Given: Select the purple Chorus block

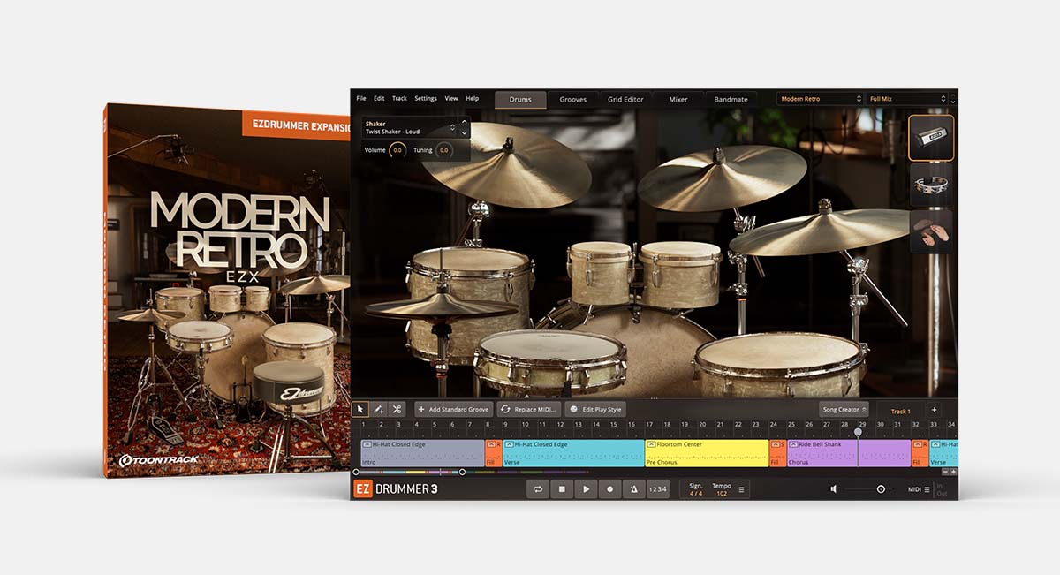Looking at the screenshot, I should [x=848, y=452].
